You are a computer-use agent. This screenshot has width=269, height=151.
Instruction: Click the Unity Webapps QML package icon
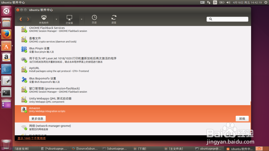tap(24, 100)
